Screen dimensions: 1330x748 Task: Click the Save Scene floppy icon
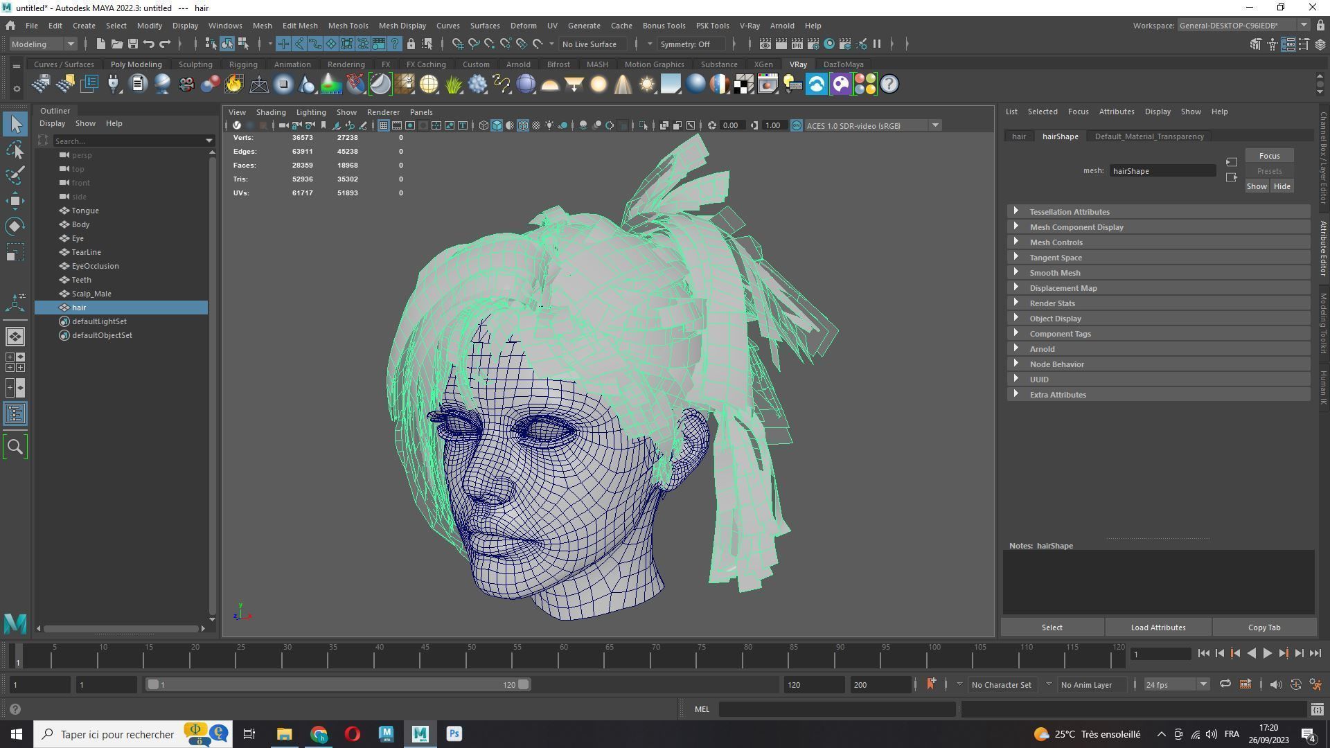(132, 44)
